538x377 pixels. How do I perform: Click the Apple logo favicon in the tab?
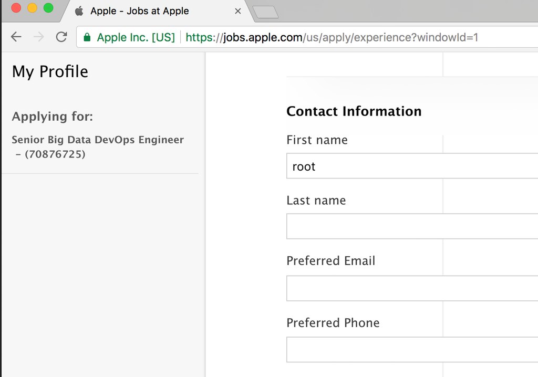pyautogui.click(x=79, y=11)
